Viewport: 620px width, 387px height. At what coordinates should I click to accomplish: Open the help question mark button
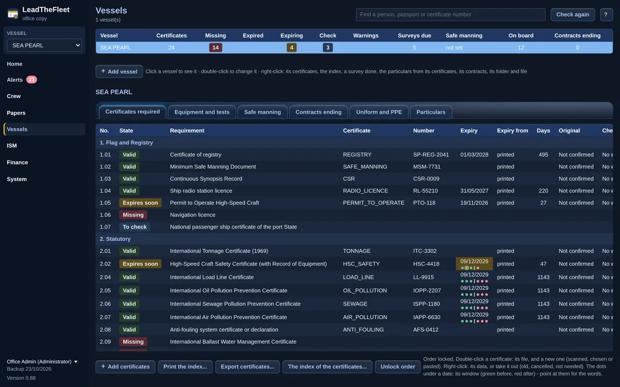pyautogui.click(x=606, y=14)
